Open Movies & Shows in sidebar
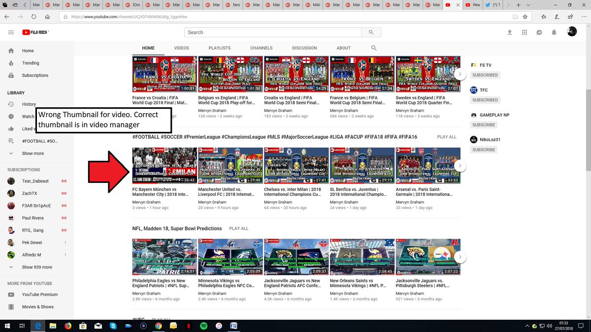Viewport: 591px width, 332px height. (36, 307)
